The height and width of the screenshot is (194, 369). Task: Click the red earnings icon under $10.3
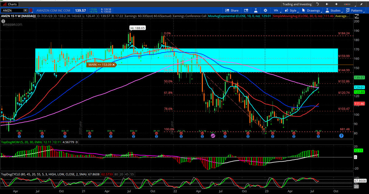42,133
